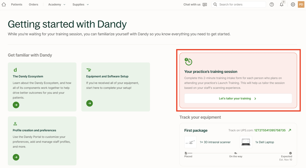Image resolution: width=306 pixels, height=168 pixels.
Task: Open the UPS tracking external link arrow
Action: click(290, 130)
